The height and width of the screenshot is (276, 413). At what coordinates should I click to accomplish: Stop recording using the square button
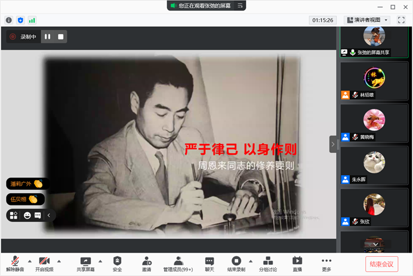click(60, 36)
